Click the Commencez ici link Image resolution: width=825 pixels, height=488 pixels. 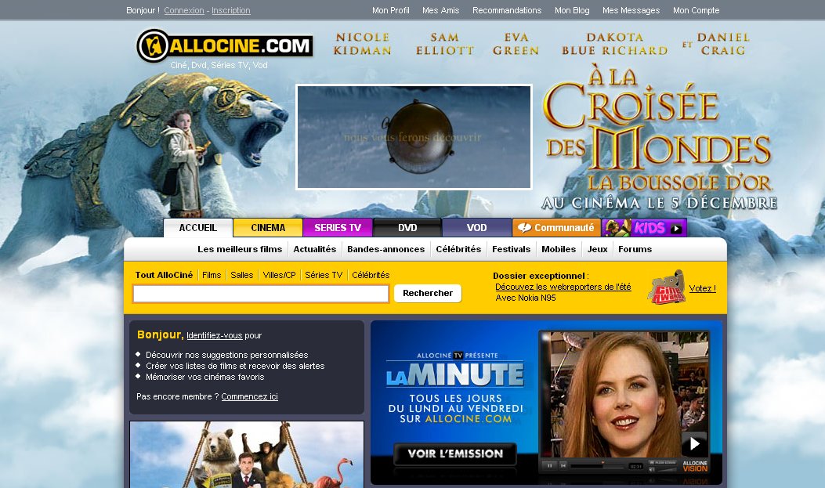coord(249,396)
